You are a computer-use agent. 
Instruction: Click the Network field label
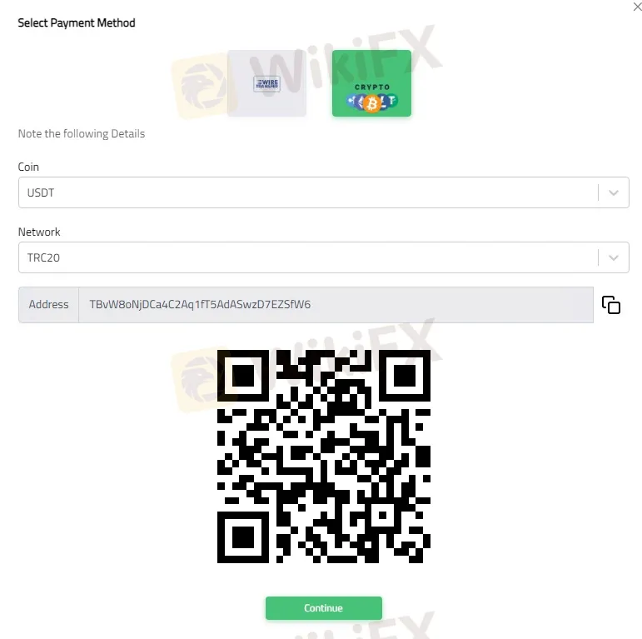point(39,232)
